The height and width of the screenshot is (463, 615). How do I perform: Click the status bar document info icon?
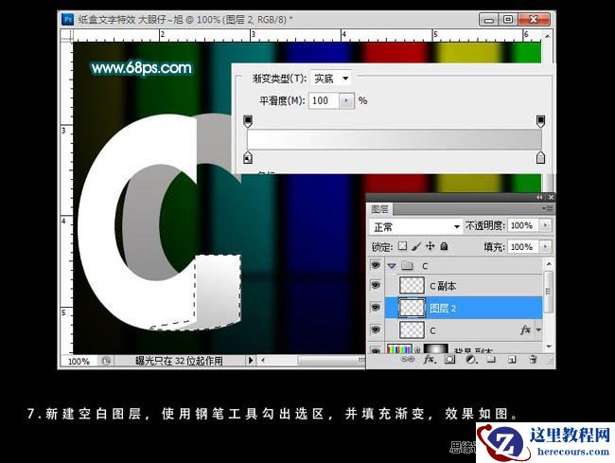(x=106, y=361)
